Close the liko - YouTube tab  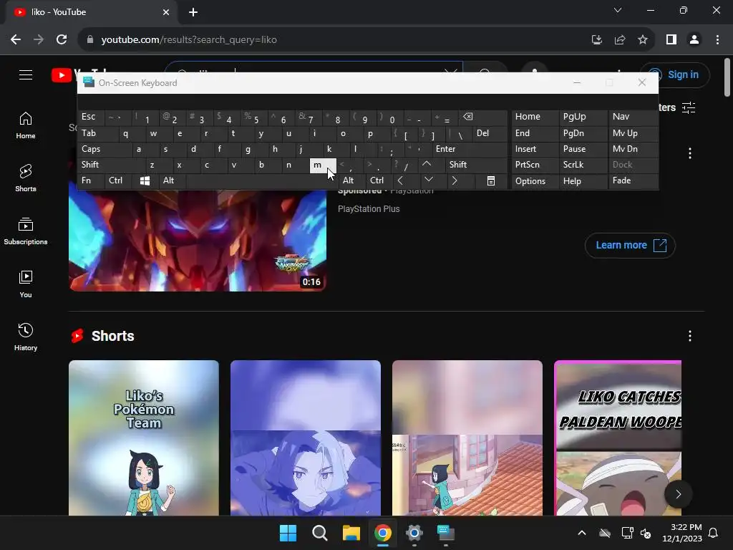tap(166, 12)
